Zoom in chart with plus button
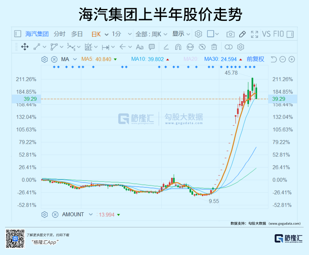 point(292,59)
